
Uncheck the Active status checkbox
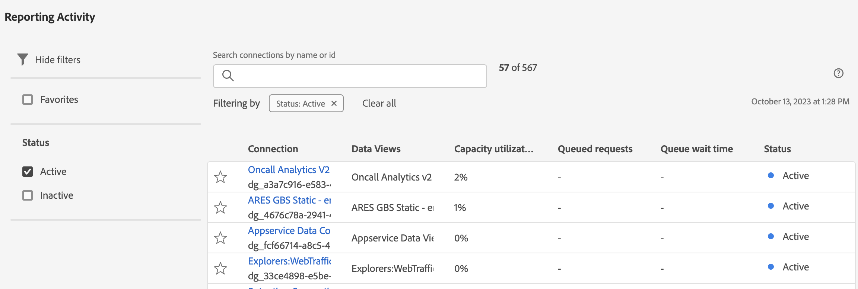point(28,172)
